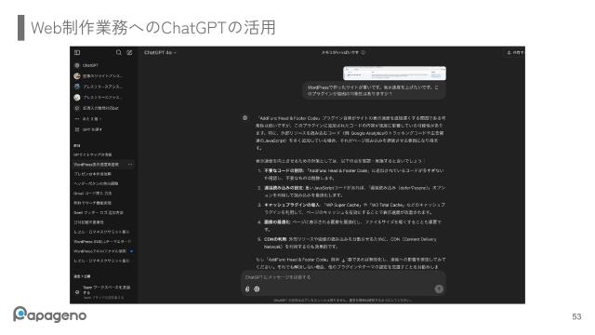Click the memory status info icon at top
The height and width of the screenshot is (335, 595).
tap(364, 52)
